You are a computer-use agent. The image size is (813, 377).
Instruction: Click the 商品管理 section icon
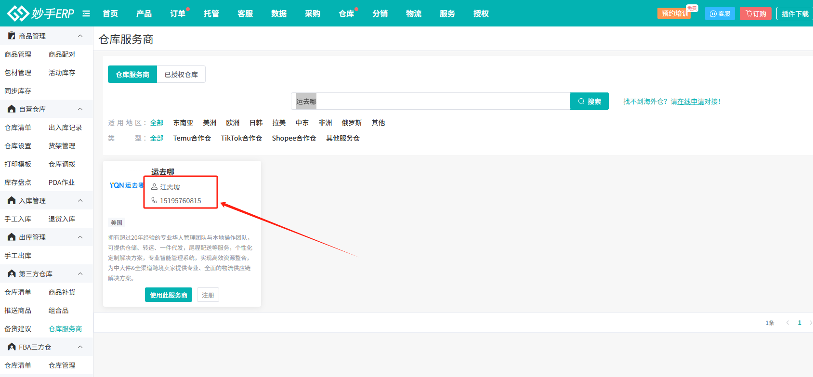click(x=12, y=36)
